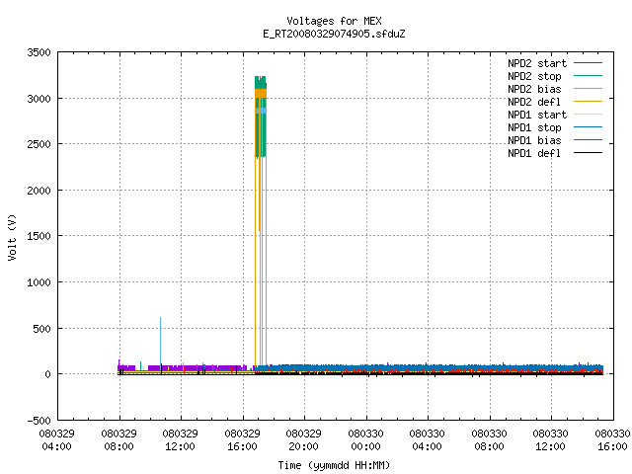Screen dimensions: 632x474
Task: Click the 'NPD1 bias' legend label
Action: (534, 140)
